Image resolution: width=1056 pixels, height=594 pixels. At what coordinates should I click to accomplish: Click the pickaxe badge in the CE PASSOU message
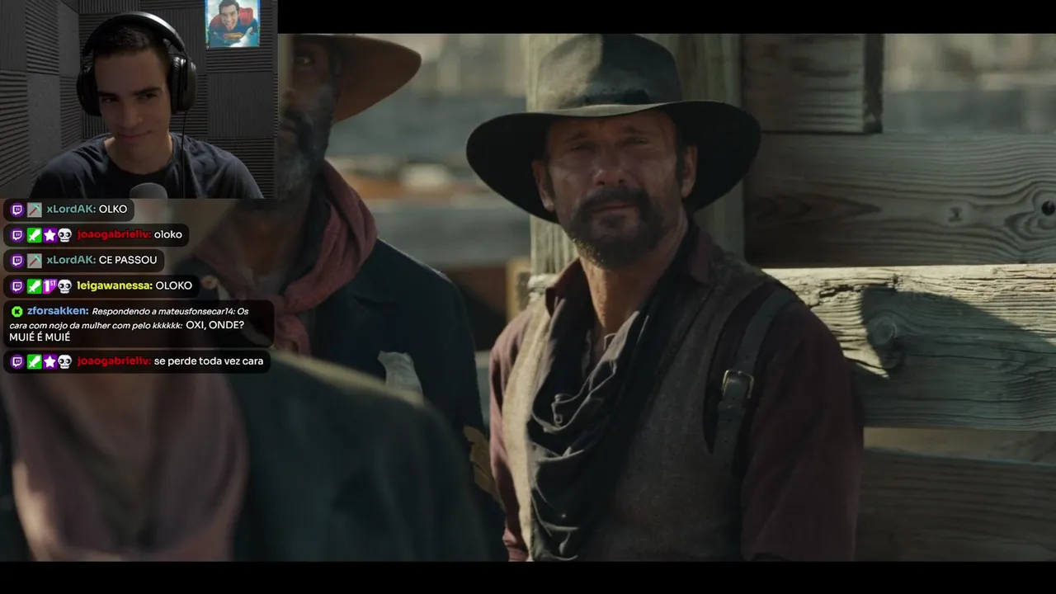[34, 261]
